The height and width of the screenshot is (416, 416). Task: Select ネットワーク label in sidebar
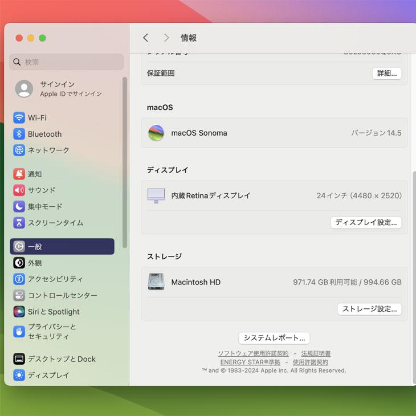click(x=48, y=150)
